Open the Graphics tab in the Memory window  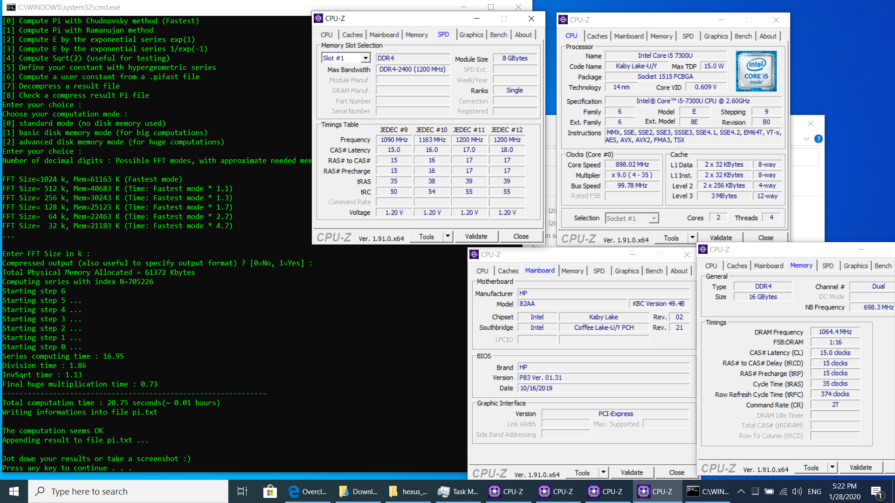click(x=855, y=266)
